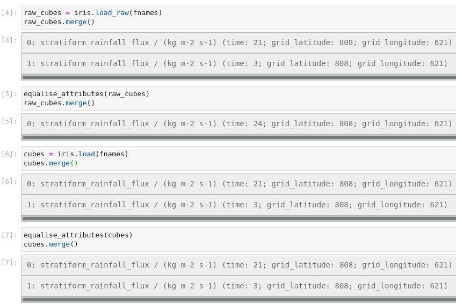
Task: Click the [7] output prompt label
Action: [x=9, y=263]
